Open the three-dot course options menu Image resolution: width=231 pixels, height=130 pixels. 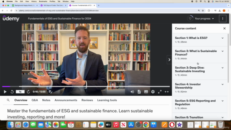pos(223,18)
